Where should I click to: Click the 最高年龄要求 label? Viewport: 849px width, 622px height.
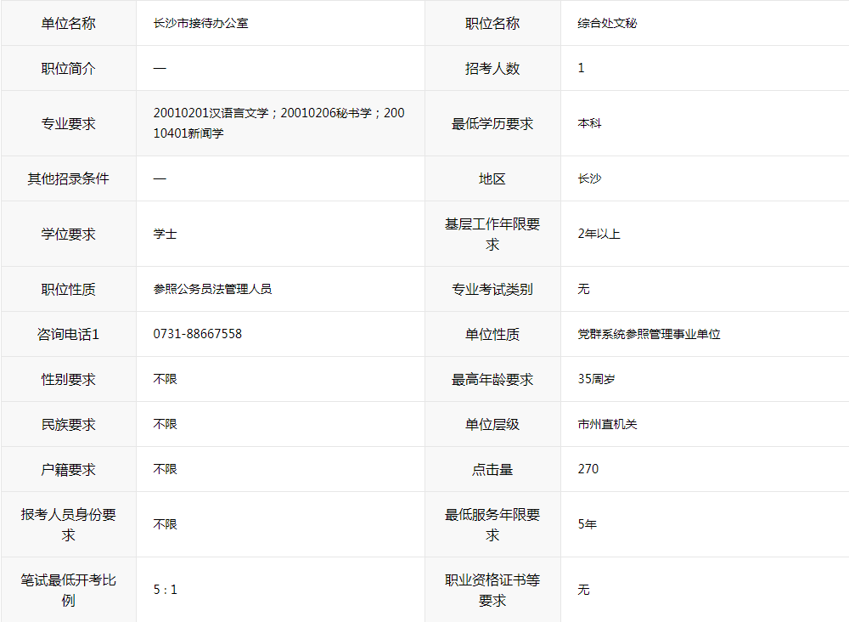pos(492,379)
